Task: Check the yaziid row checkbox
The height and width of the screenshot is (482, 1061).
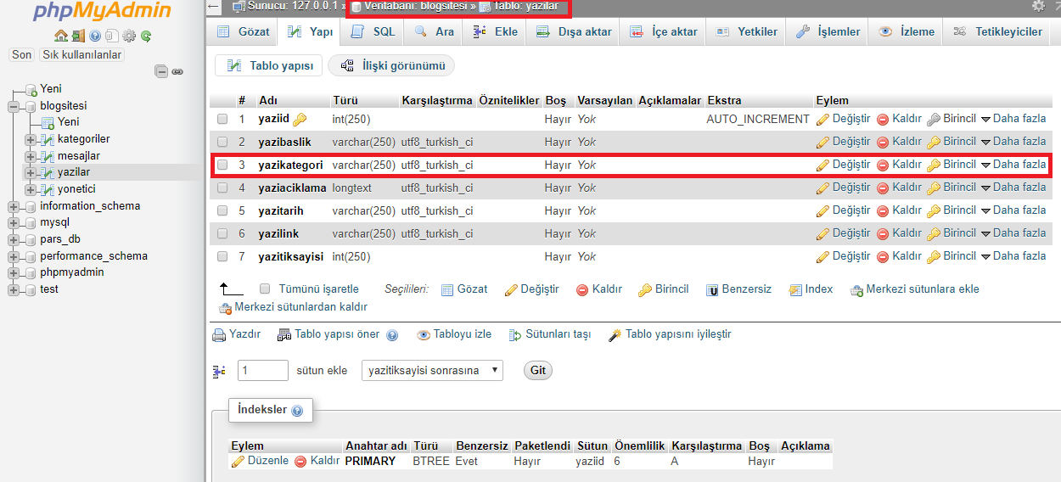Action: (222, 119)
